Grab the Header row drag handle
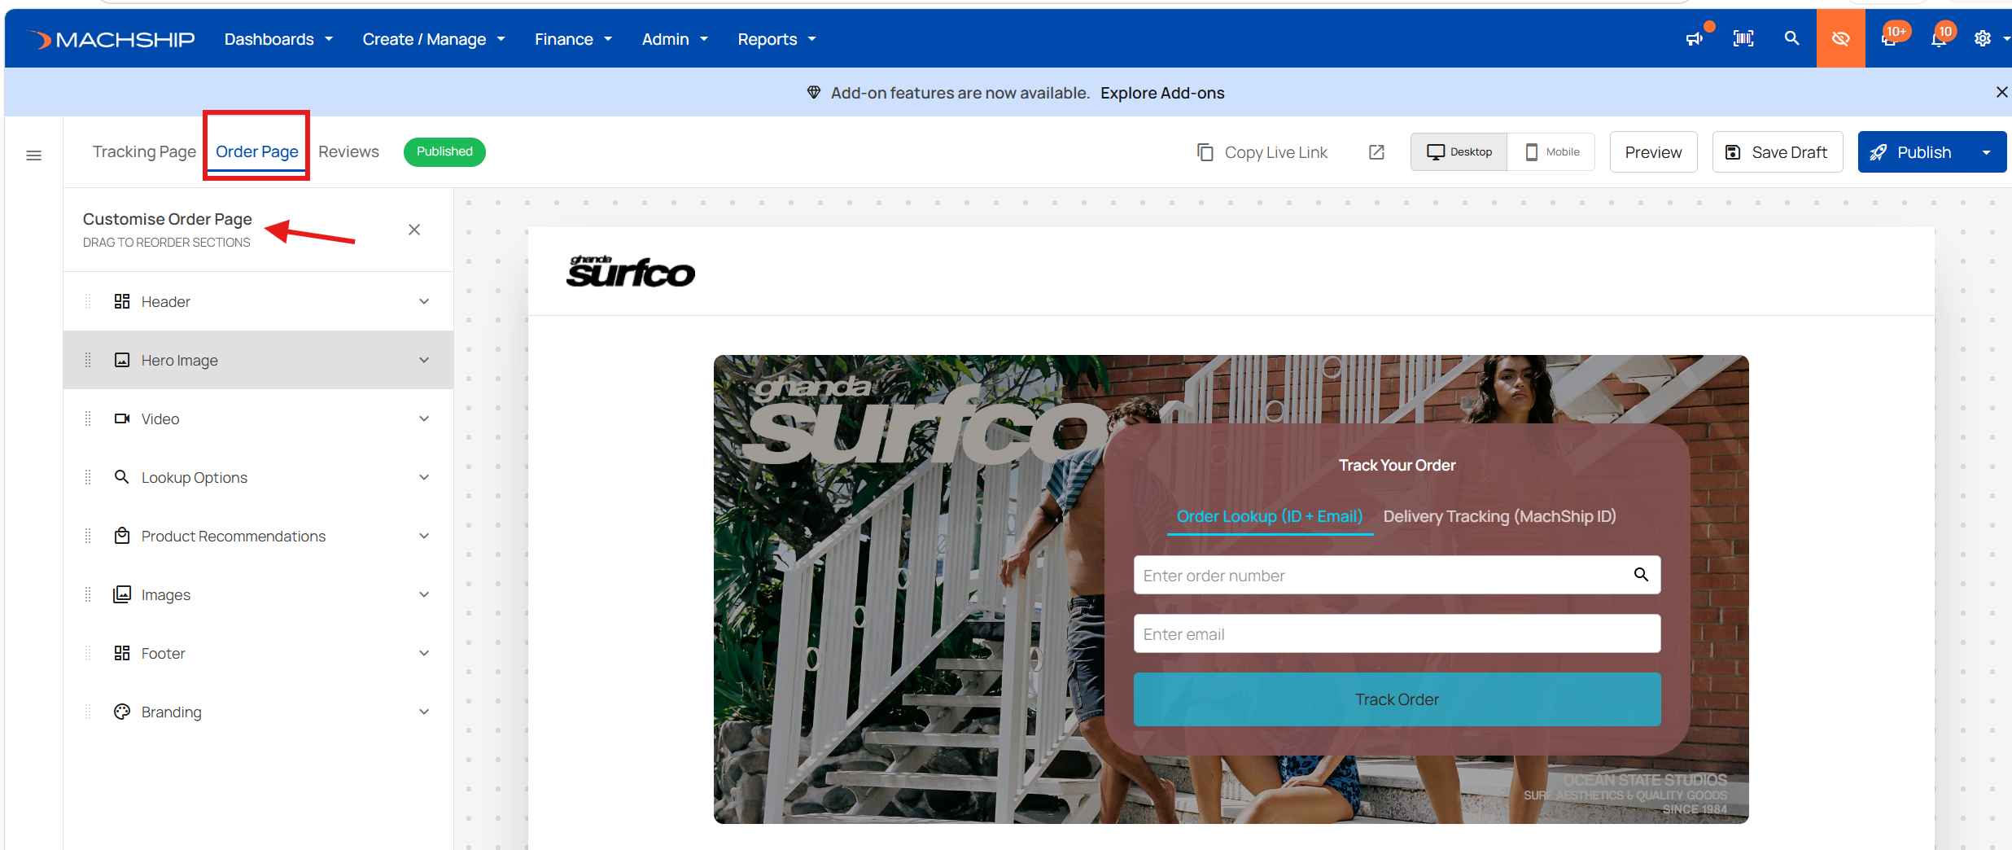 pos(88,301)
